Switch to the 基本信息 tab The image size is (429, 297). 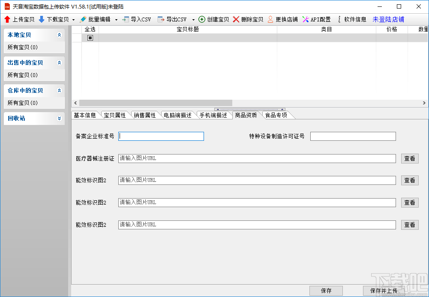[85, 115]
